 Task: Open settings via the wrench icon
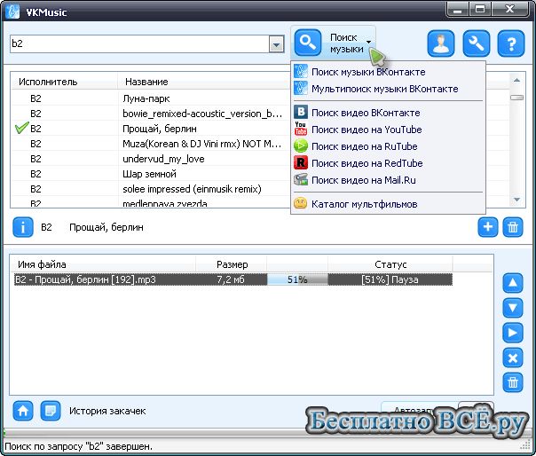coord(477,43)
